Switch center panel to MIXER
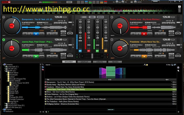184x115 pixels. [x=84, y=17]
